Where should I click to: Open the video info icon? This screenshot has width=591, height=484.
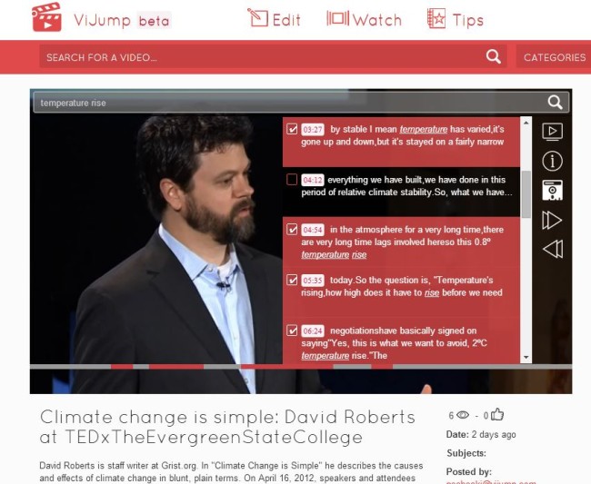[x=551, y=161]
